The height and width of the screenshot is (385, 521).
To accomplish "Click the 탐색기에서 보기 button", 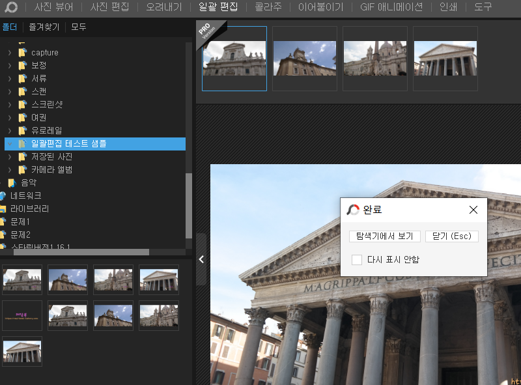I will point(385,236).
